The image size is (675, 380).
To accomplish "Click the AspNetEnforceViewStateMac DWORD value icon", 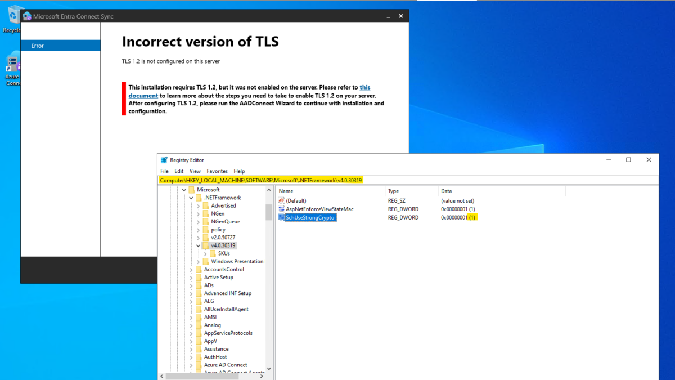I will 282,209.
